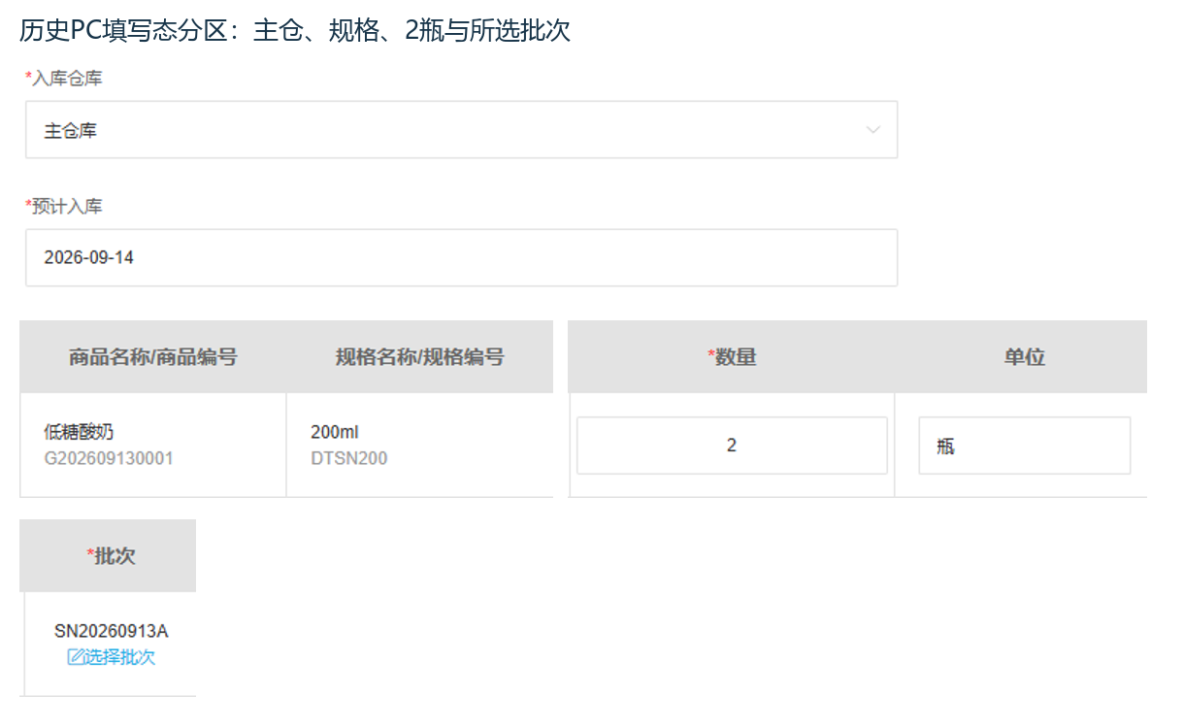Click the 选择批次 link
The width and height of the screenshot is (1184, 728).
[119, 657]
